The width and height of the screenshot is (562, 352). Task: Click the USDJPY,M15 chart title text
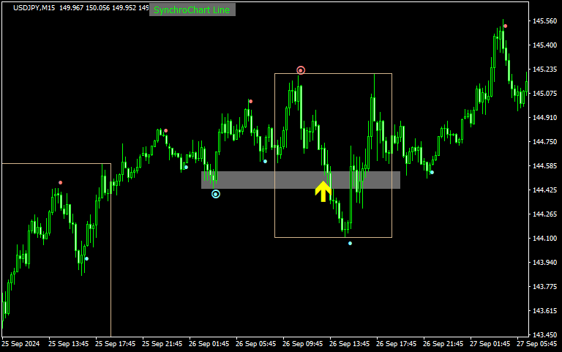[34, 7]
